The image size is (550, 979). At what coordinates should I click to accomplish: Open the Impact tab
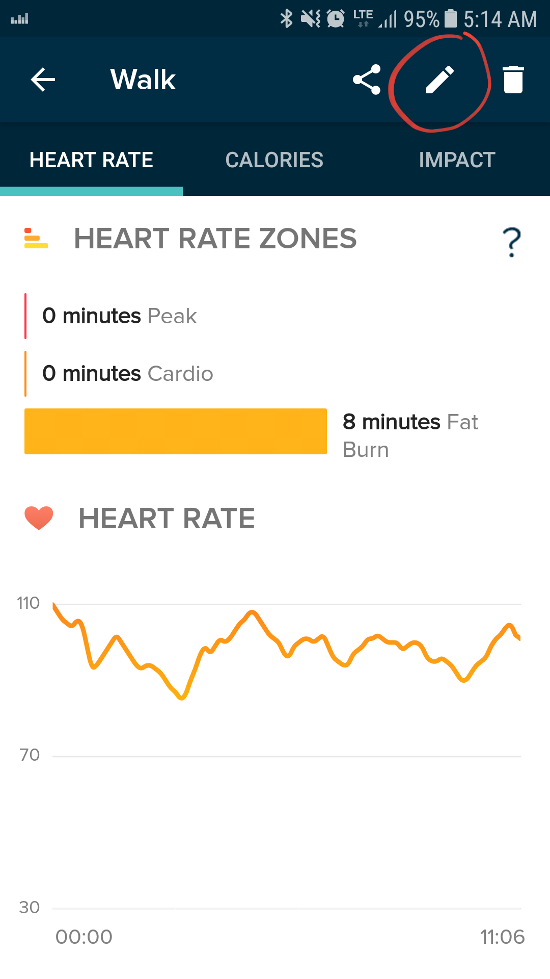[457, 160]
